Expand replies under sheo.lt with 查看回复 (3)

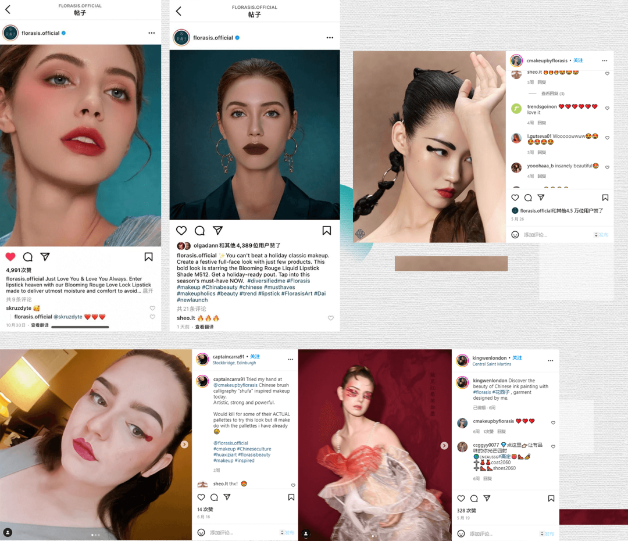pyautogui.click(x=553, y=94)
